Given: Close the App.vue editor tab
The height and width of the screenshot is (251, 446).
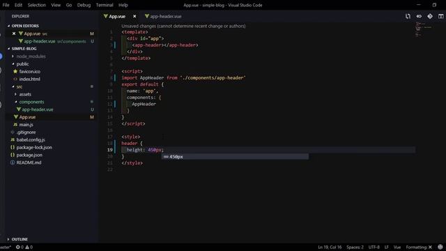Looking at the screenshot, I should [x=134, y=17].
